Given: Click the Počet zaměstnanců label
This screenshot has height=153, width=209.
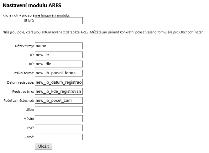Looking at the screenshot, I should [19, 101].
